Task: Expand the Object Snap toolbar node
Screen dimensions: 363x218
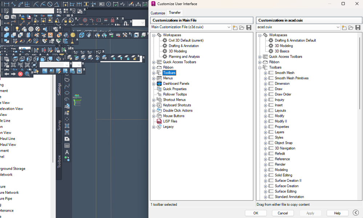Action: click(x=266, y=143)
